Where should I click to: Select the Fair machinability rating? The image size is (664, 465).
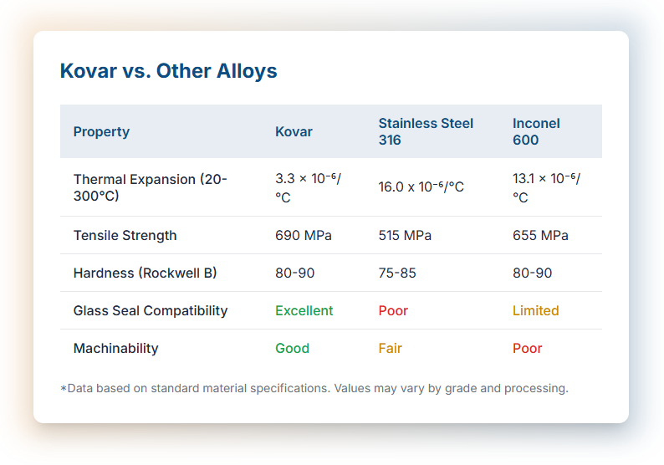pyautogui.click(x=391, y=348)
